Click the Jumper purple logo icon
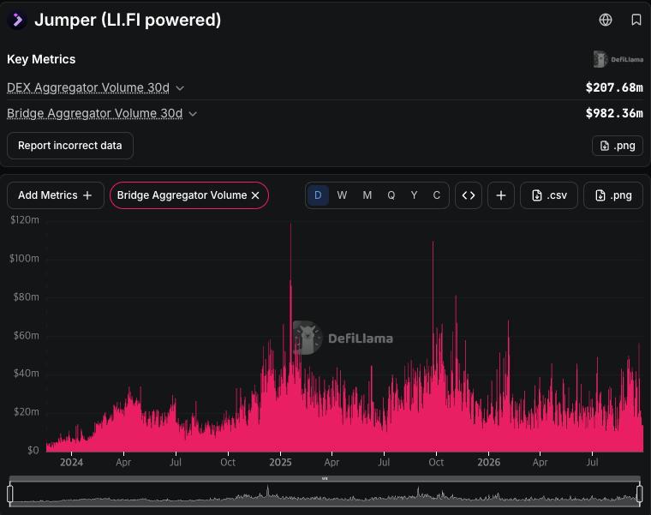Viewport: 651px width, 515px height. 17,20
